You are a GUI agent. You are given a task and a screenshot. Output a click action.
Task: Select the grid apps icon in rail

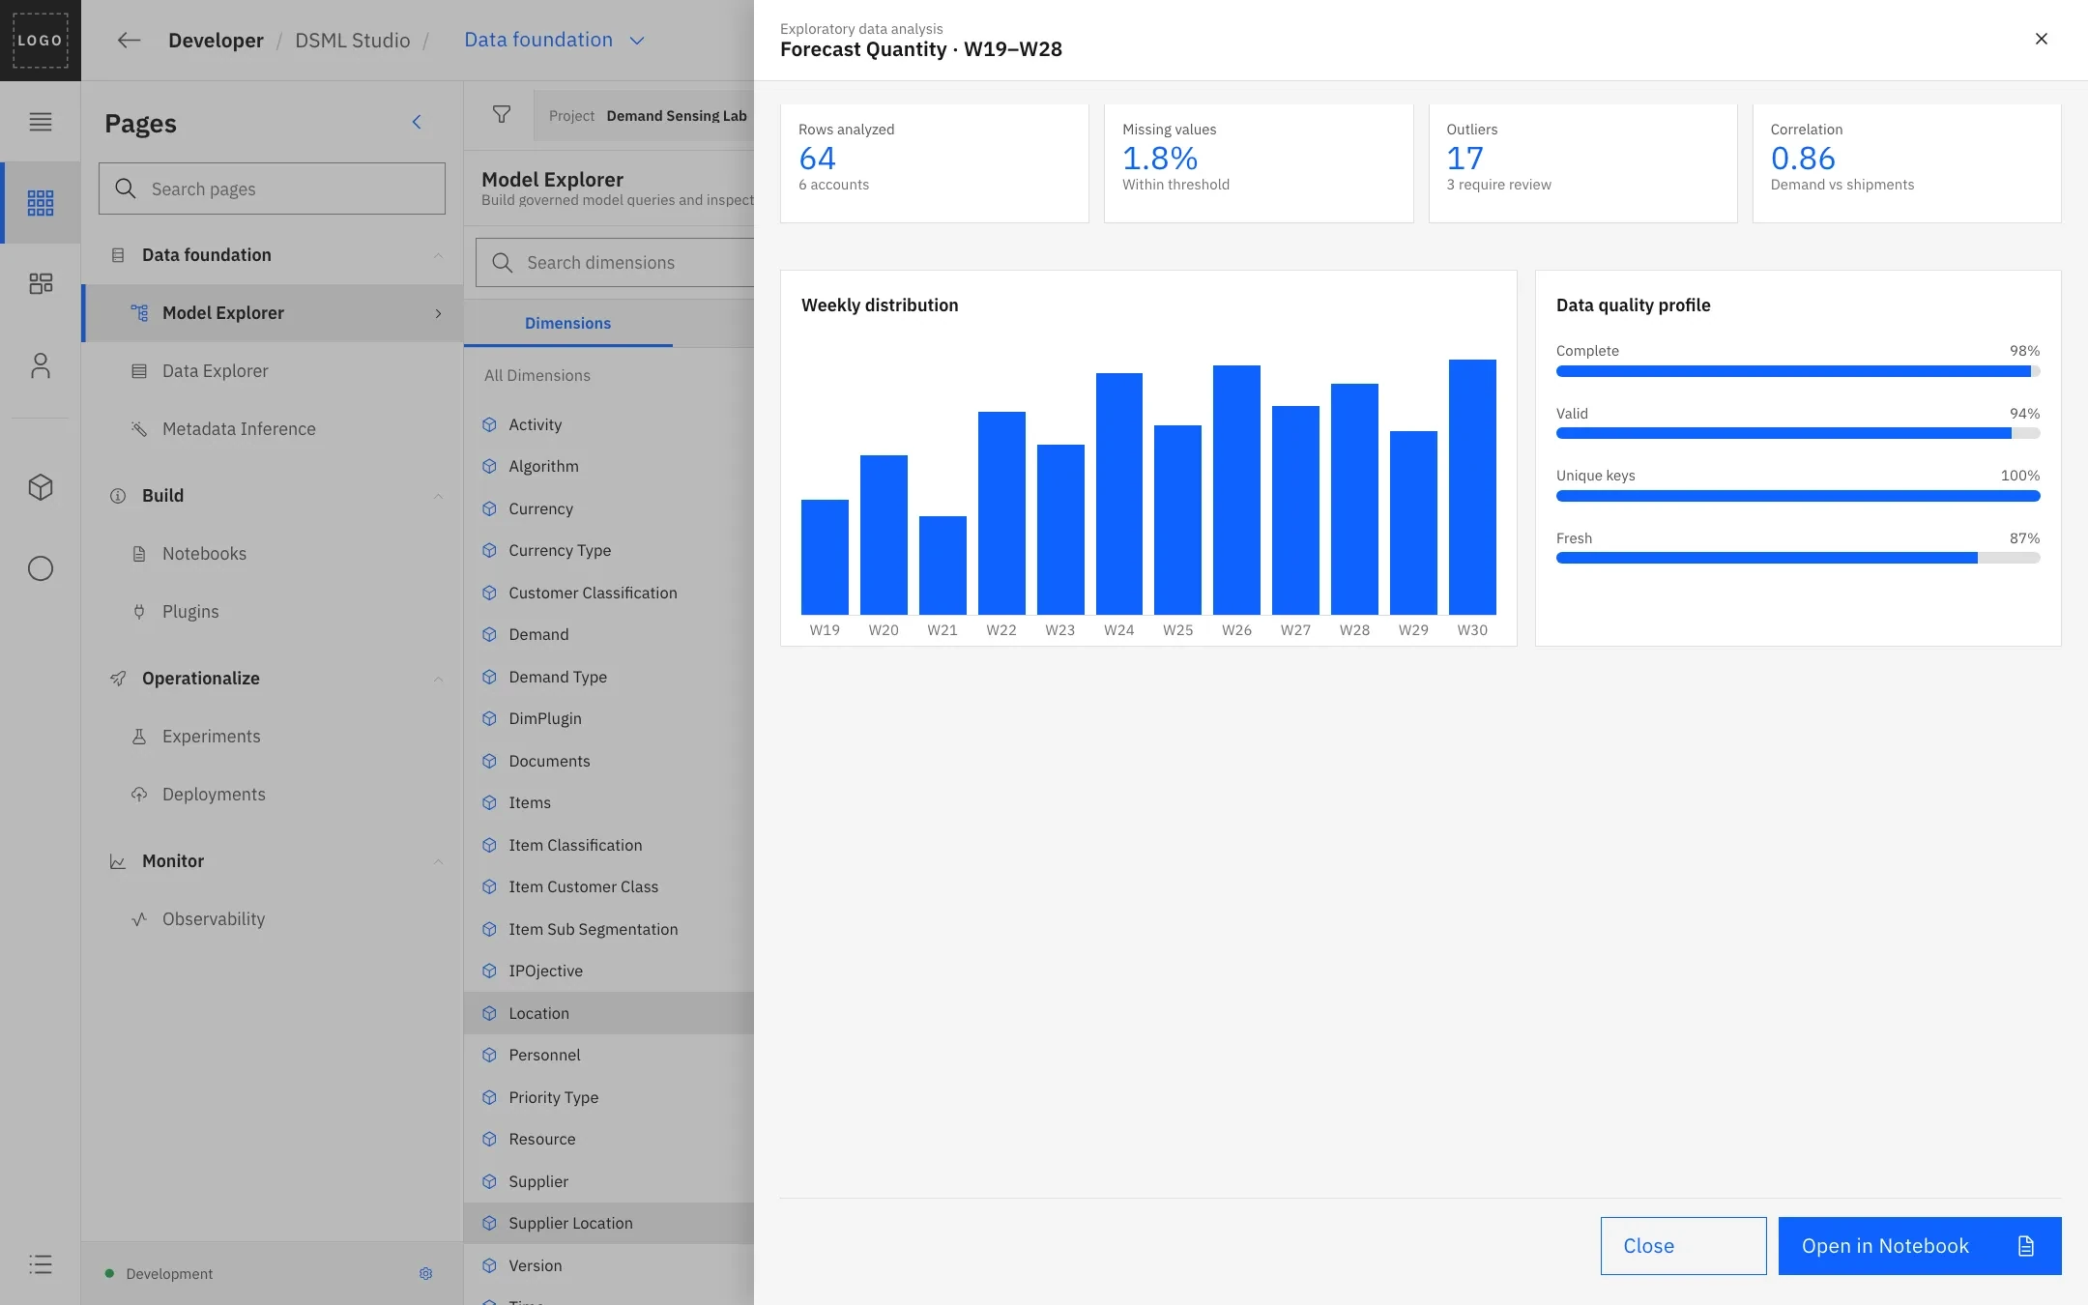(41, 203)
